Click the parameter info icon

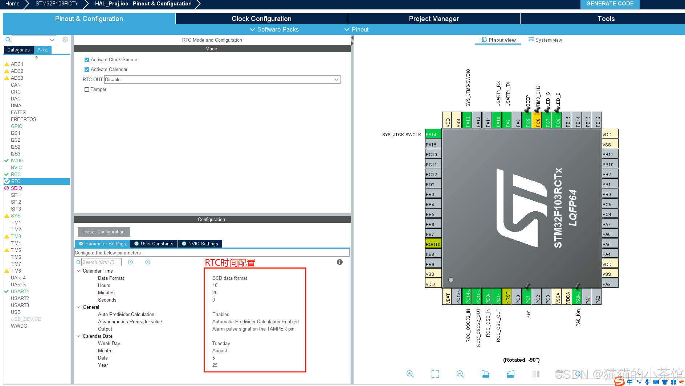[x=340, y=262]
